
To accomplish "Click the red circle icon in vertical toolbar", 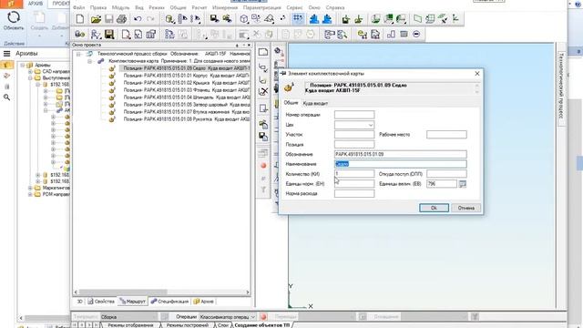I will click(263, 165).
